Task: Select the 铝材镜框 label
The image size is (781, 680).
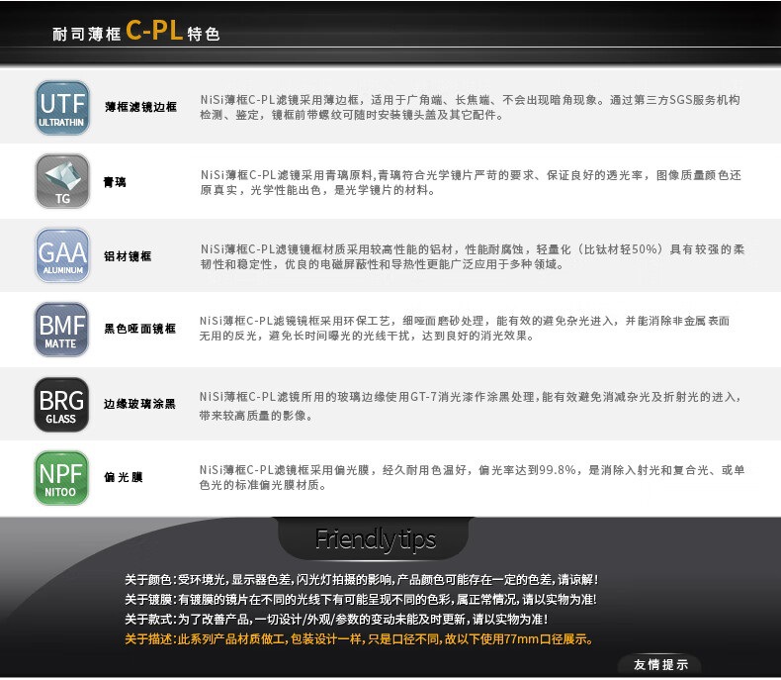Action: [x=128, y=256]
